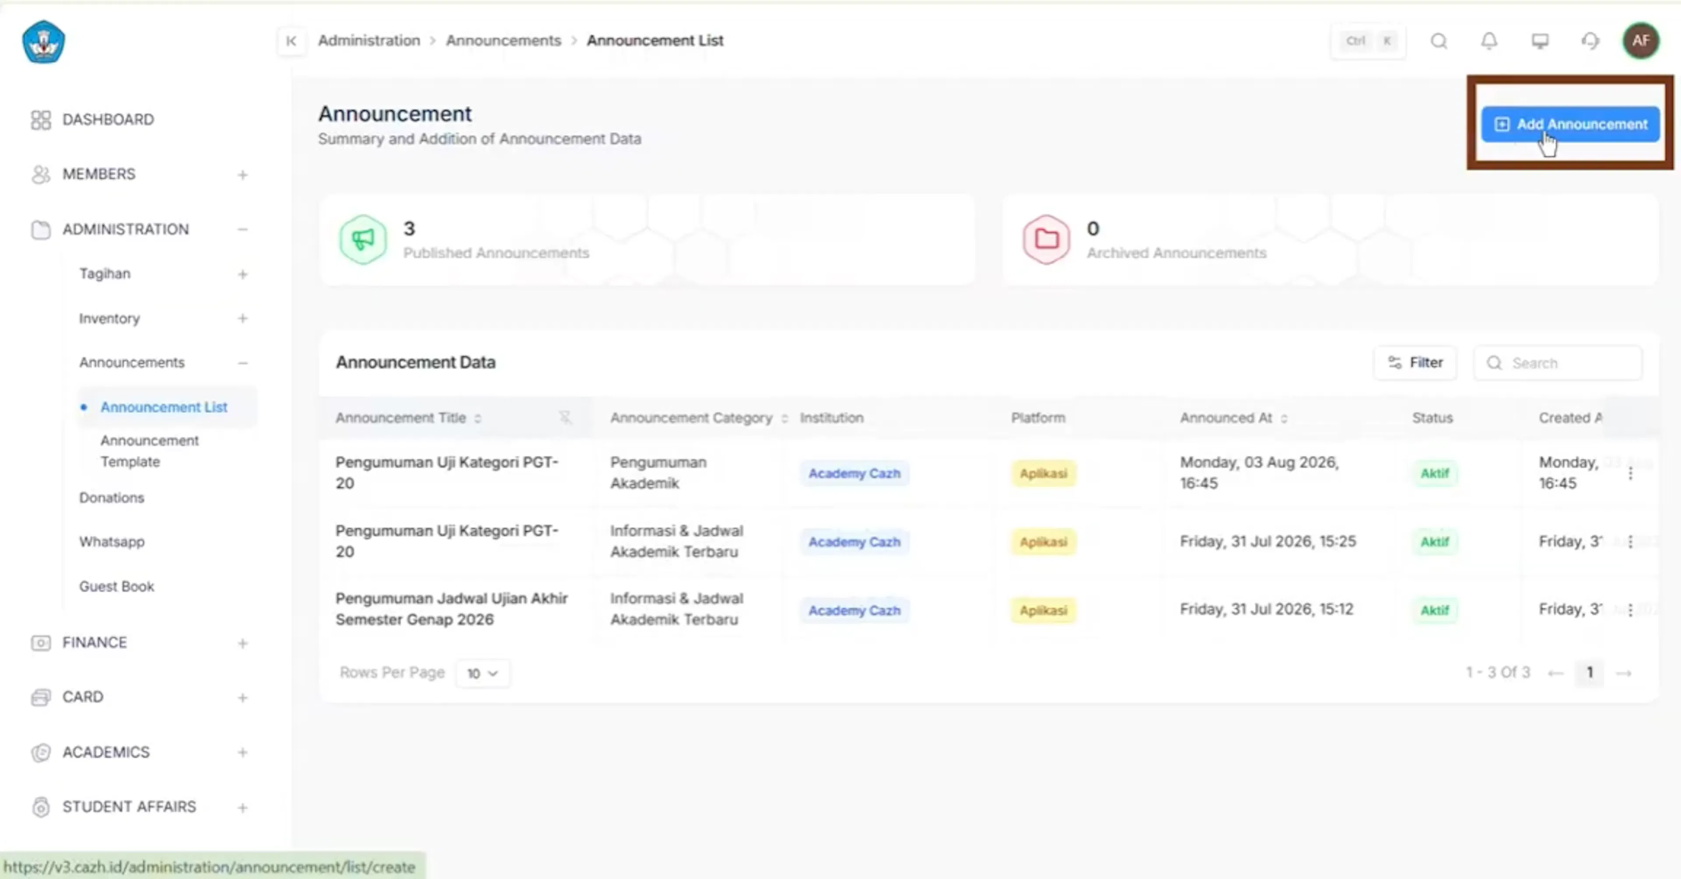
Task: Expand the Card menu
Action: [243, 698]
